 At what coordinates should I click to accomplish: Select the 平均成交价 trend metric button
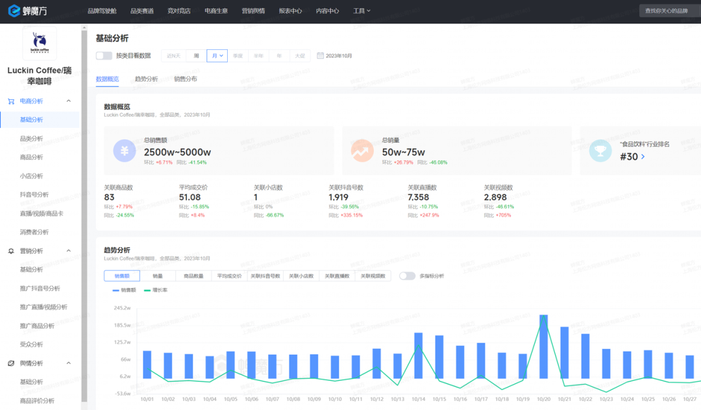coord(229,276)
